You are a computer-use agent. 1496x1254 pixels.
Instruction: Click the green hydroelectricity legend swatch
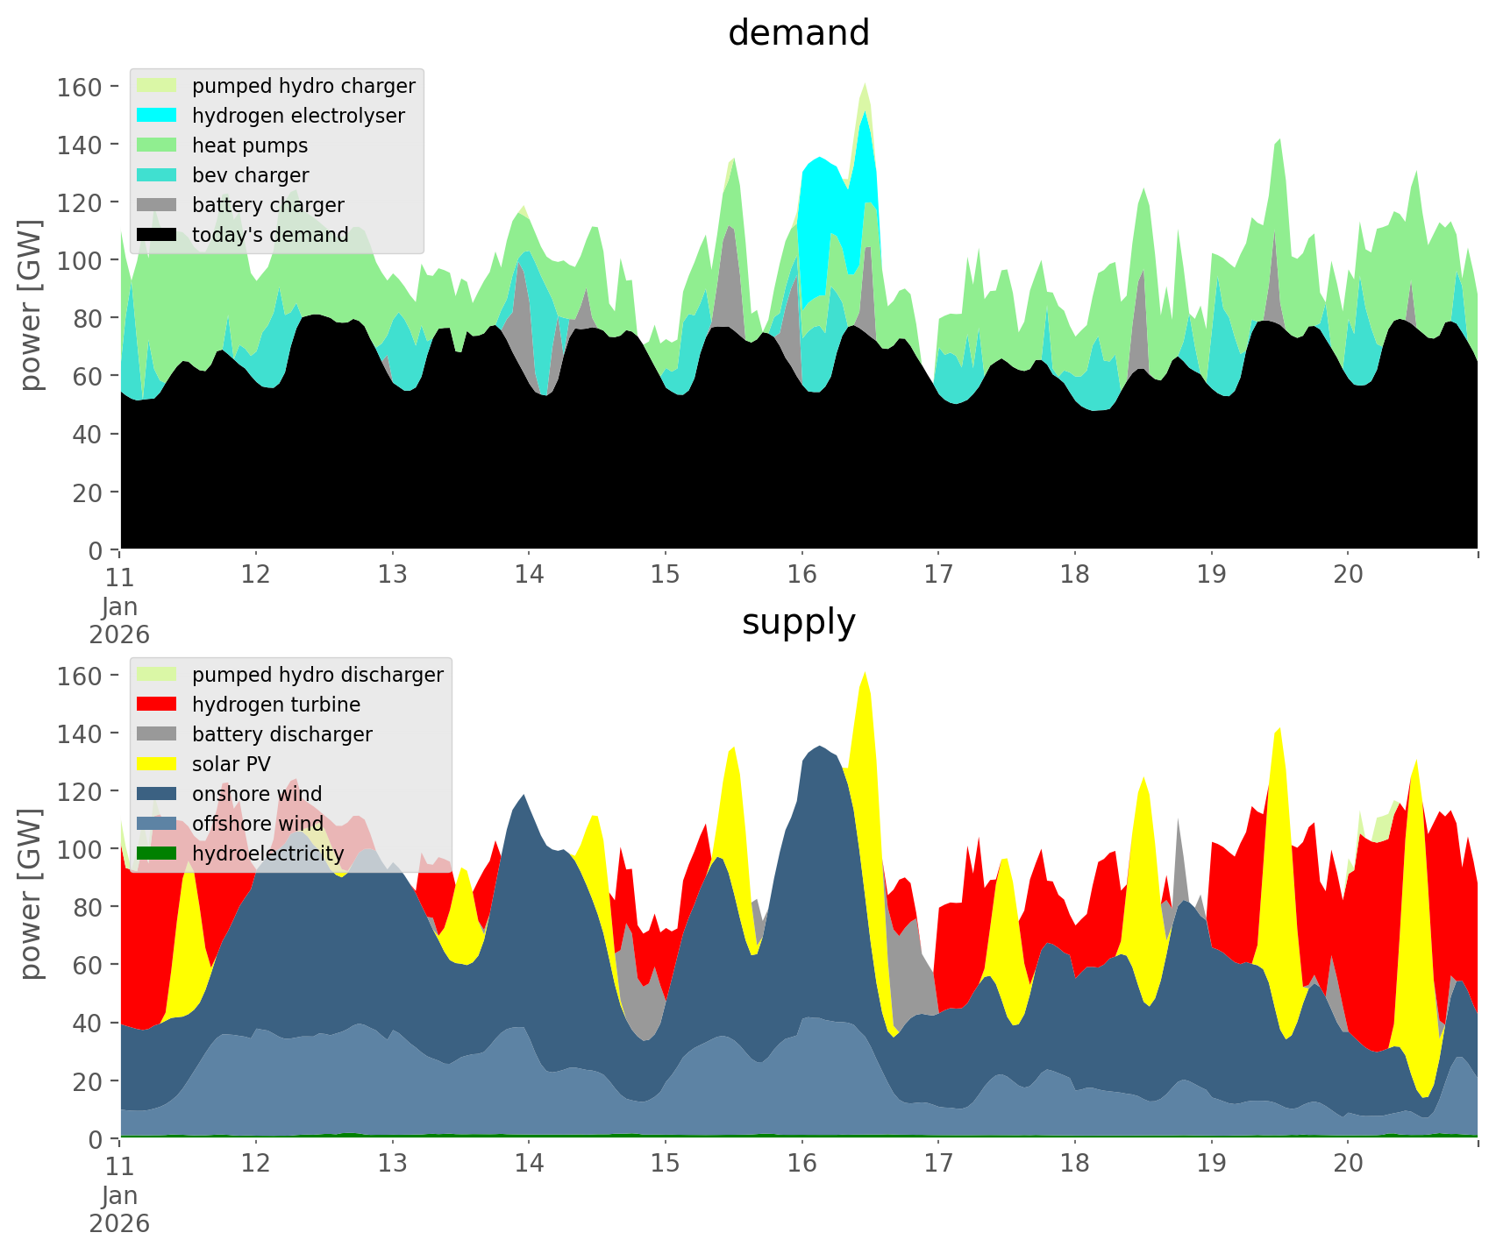point(157,854)
